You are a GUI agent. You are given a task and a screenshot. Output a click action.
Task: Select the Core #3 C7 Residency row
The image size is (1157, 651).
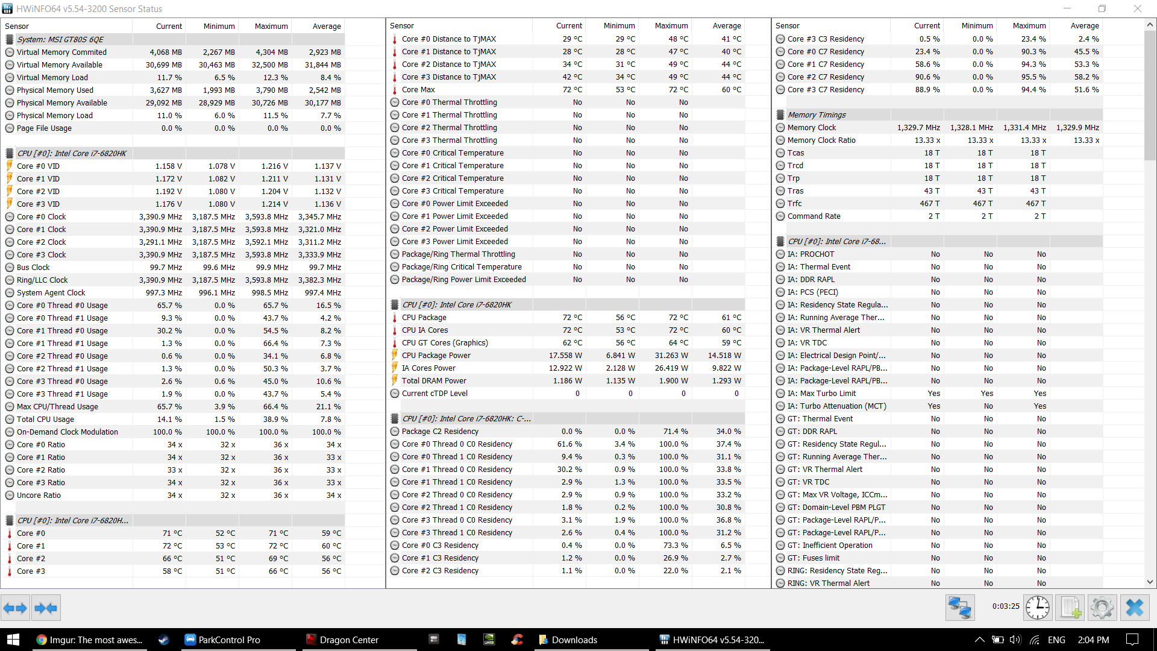(x=939, y=89)
